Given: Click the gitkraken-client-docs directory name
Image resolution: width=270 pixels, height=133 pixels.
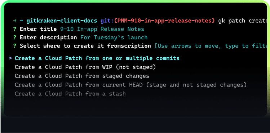Looking at the screenshot, I should point(62,21).
